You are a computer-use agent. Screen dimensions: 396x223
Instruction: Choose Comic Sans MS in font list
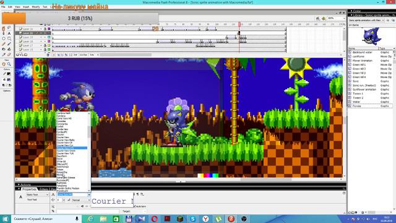pyautogui.click(x=64, y=118)
